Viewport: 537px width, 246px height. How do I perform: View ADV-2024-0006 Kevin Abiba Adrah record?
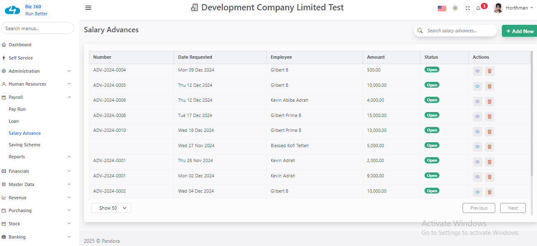point(477,101)
